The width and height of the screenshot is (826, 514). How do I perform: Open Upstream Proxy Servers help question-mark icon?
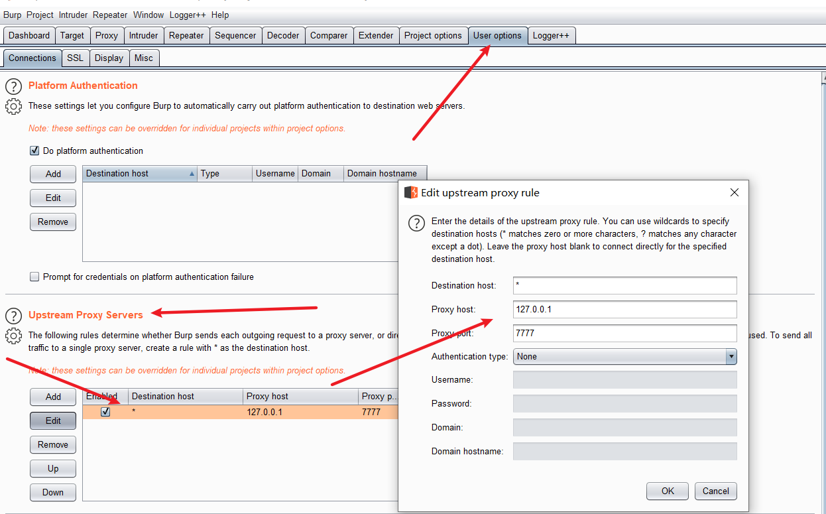point(13,315)
